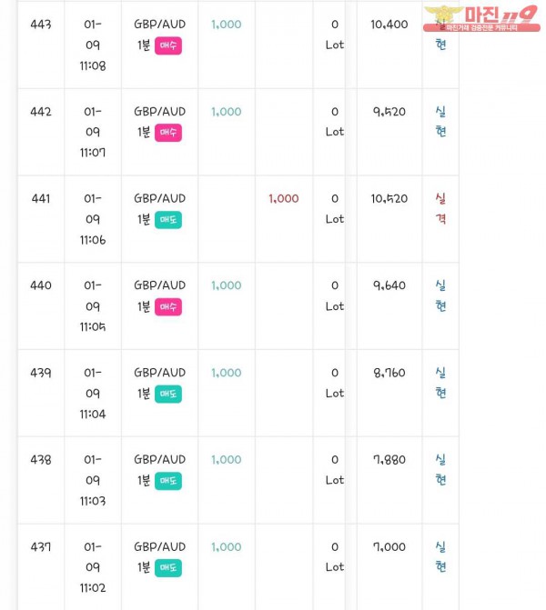Click the 7,000 balance value

(389, 546)
